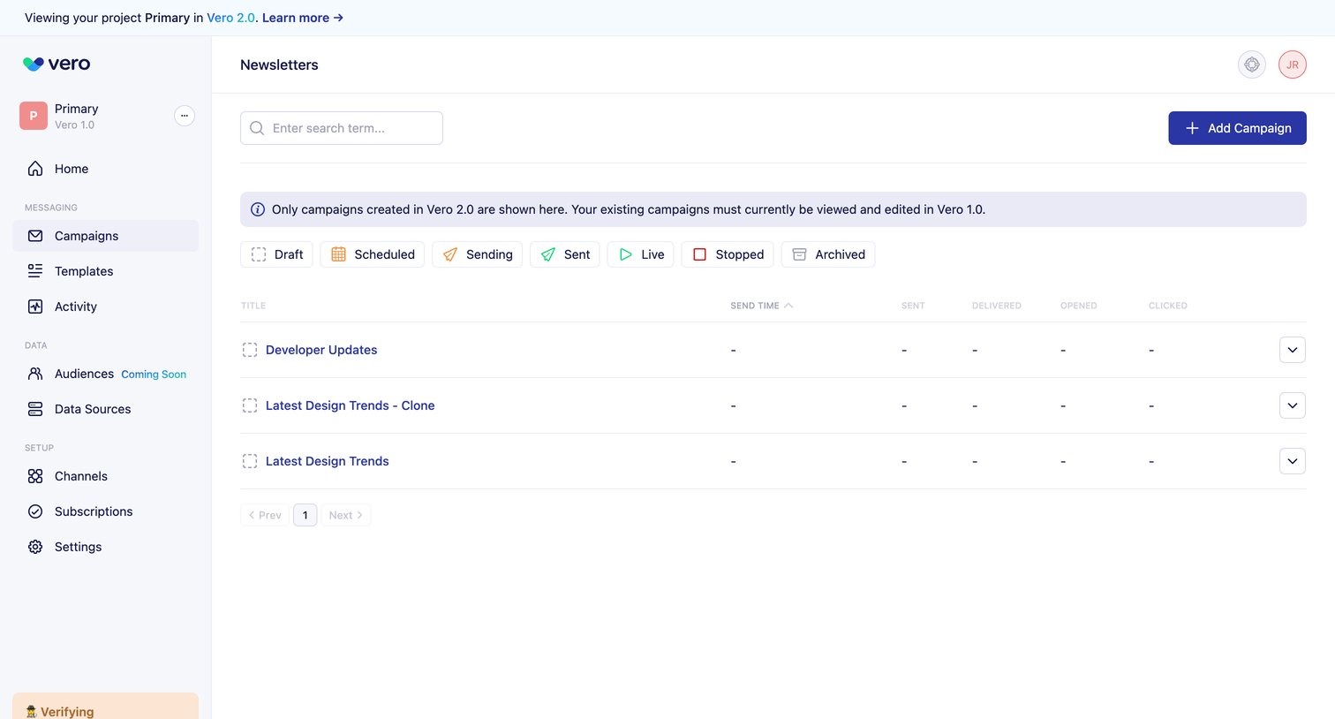1335x719 pixels.
Task: Open the Learn more link
Action: (x=303, y=18)
